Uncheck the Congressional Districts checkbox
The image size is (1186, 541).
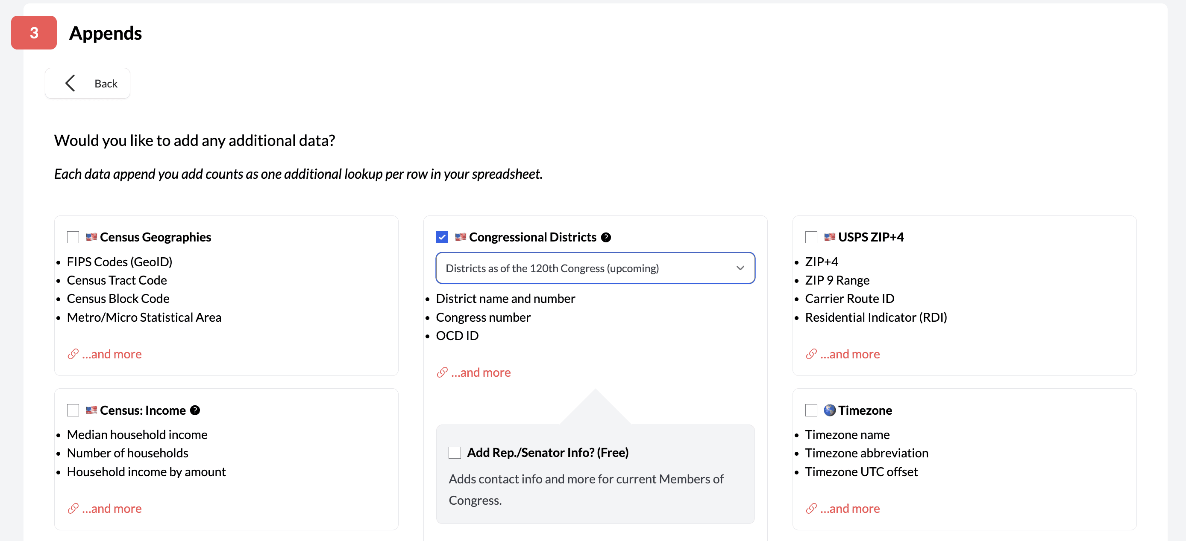pyautogui.click(x=442, y=237)
